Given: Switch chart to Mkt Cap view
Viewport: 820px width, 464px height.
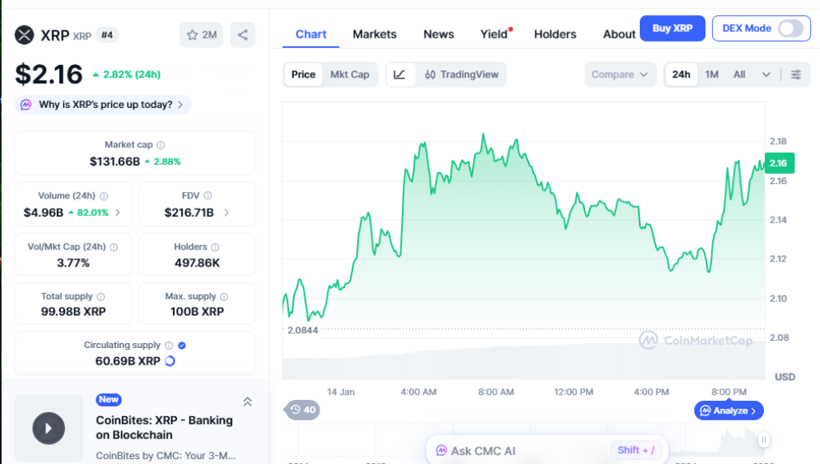Looking at the screenshot, I should tap(350, 74).
